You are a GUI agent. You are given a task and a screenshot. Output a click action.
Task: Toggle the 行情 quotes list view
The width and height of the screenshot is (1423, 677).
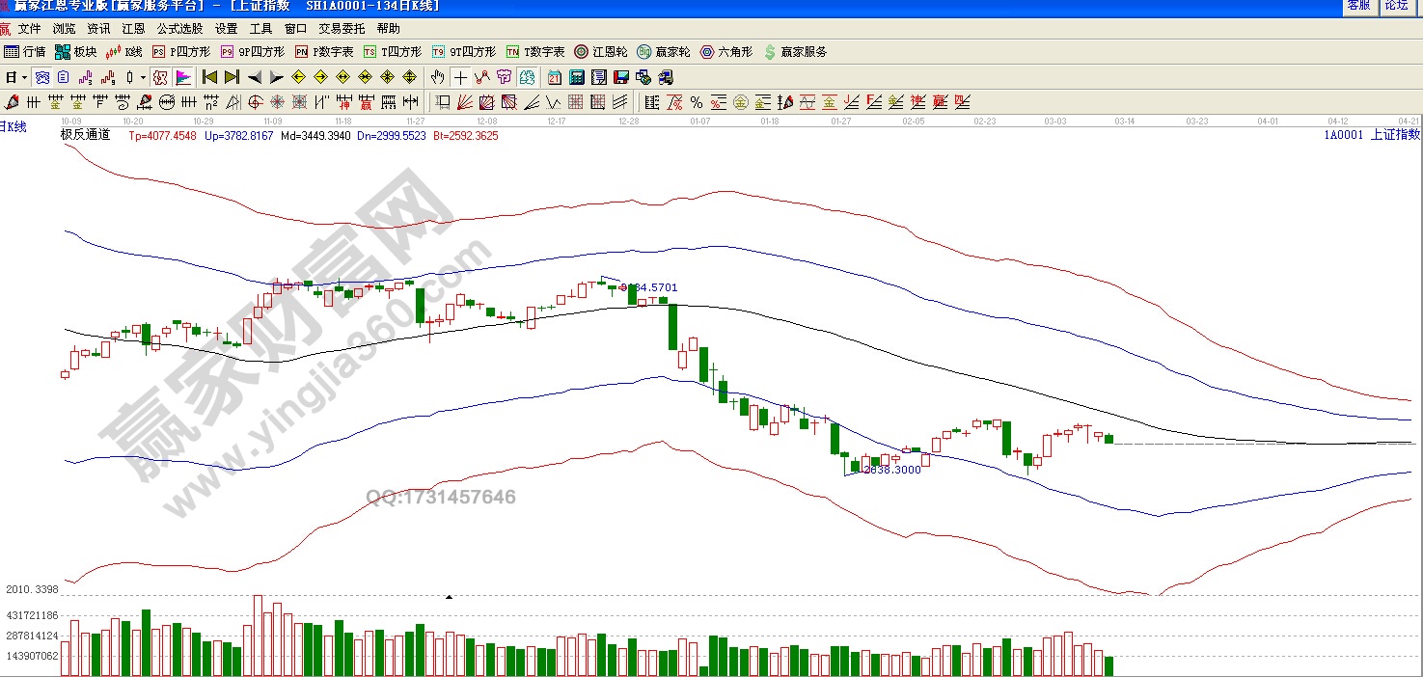pos(25,52)
